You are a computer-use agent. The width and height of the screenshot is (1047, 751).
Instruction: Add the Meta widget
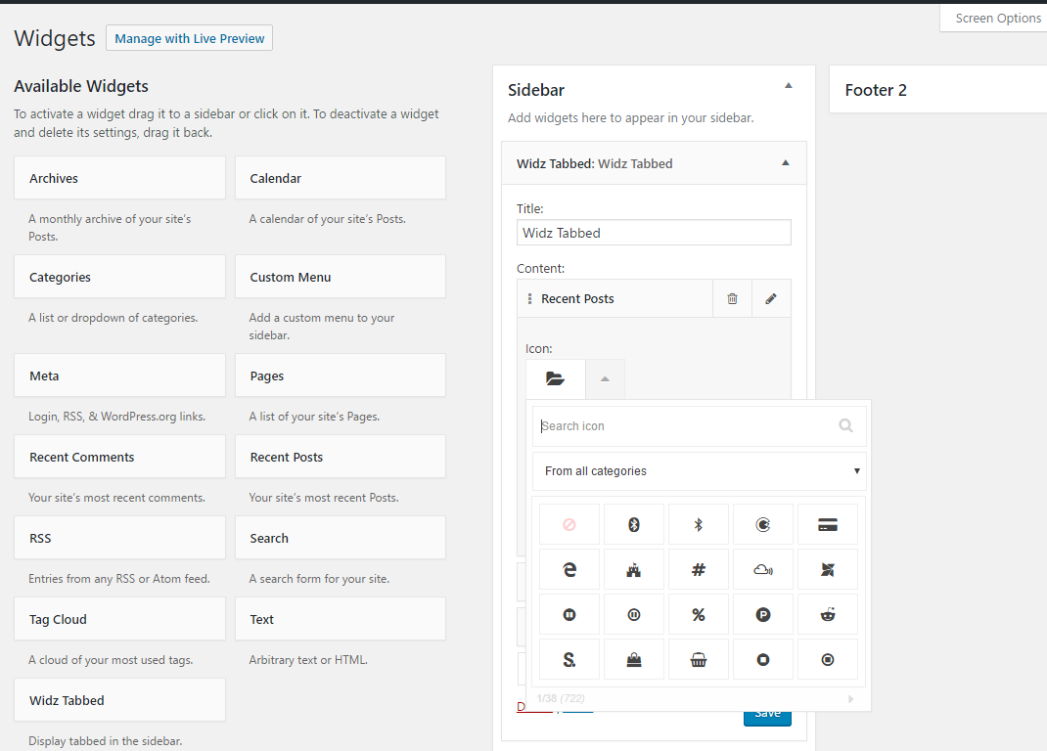point(119,375)
